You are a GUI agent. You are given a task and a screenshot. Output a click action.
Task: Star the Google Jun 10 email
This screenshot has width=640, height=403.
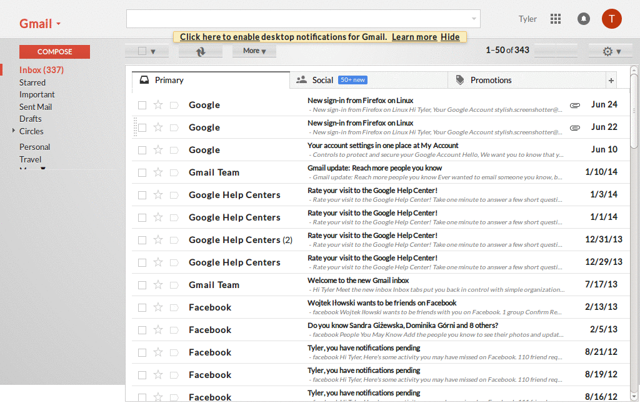[158, 150]
